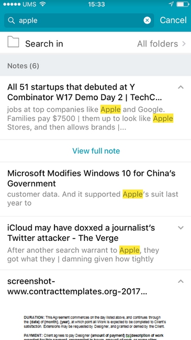Tap the magnifying glass search icon
This screenshot has width=191, height=340.
point(11,20)
